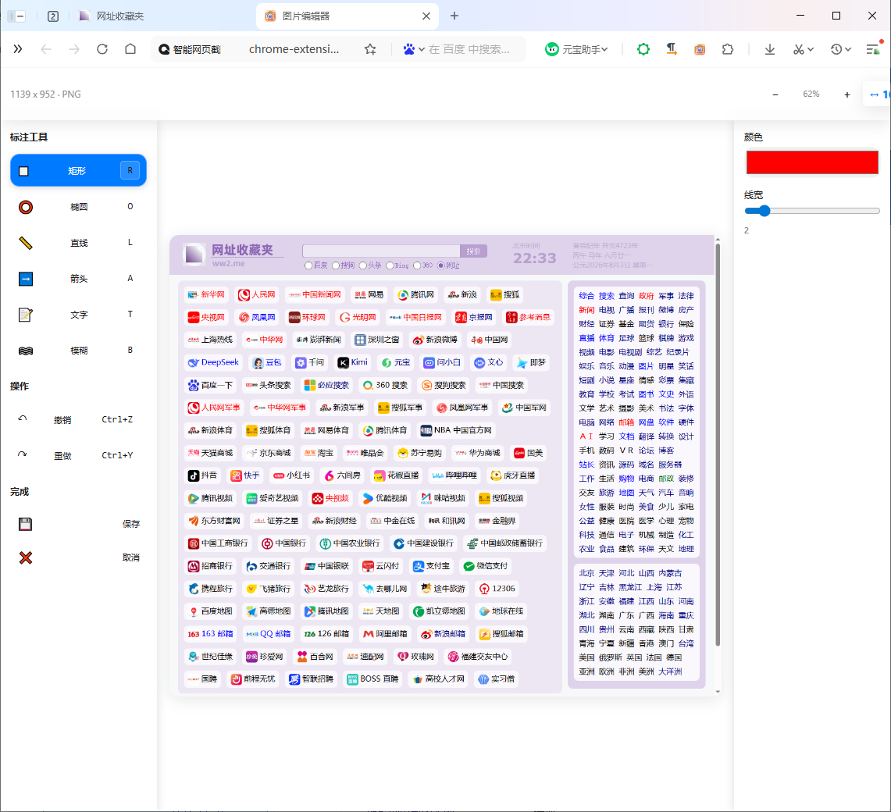The height and width of the screenshot is (812, 891).
Task: Close the 图片编辑器 tab
Action: [x=426, y=16]
